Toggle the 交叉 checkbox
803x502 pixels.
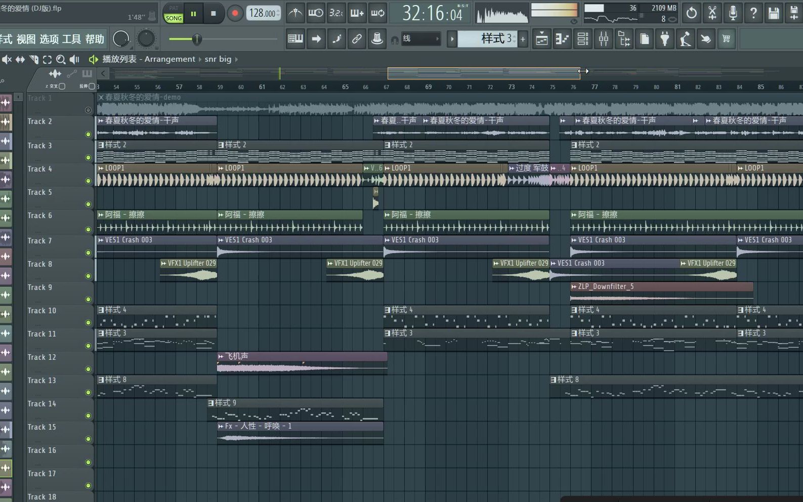[62, 86]
